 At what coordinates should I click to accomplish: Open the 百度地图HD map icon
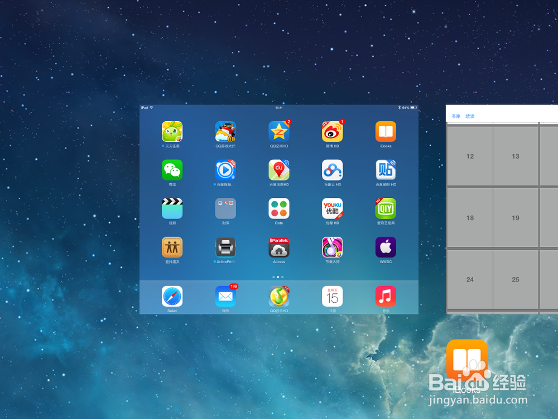[x=279, y=170]
